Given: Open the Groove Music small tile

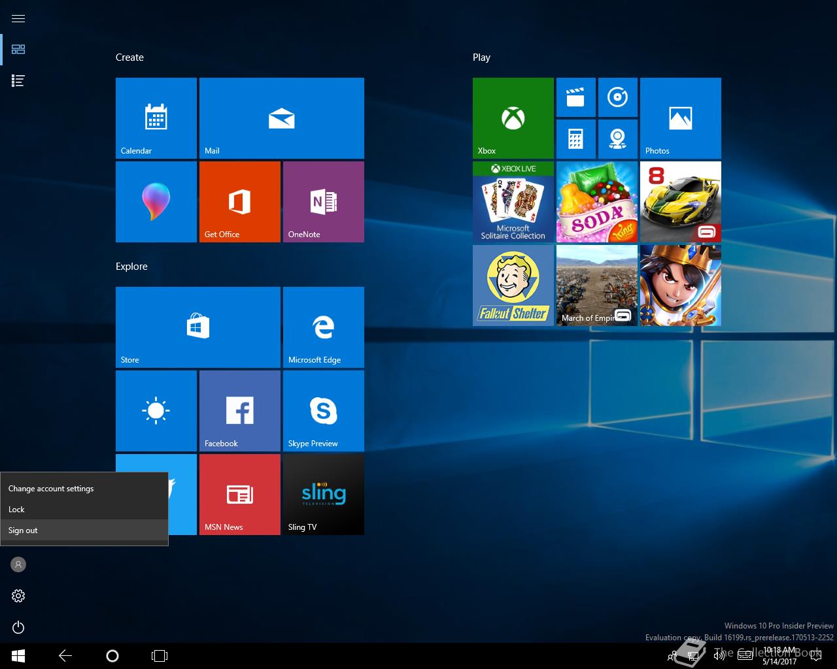Looking at the screenshot, I should pos(618,97).
